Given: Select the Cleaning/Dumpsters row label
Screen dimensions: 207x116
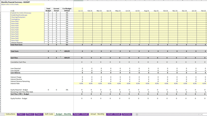Looking at the screenshot, I should 18,17.
